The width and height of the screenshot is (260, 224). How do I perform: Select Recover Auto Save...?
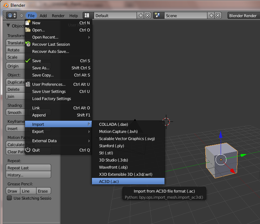click(x=58, y=51)
